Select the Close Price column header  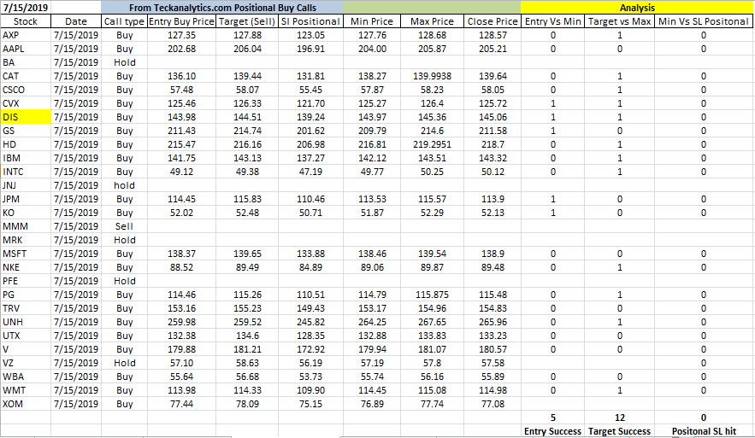(493, 21)
